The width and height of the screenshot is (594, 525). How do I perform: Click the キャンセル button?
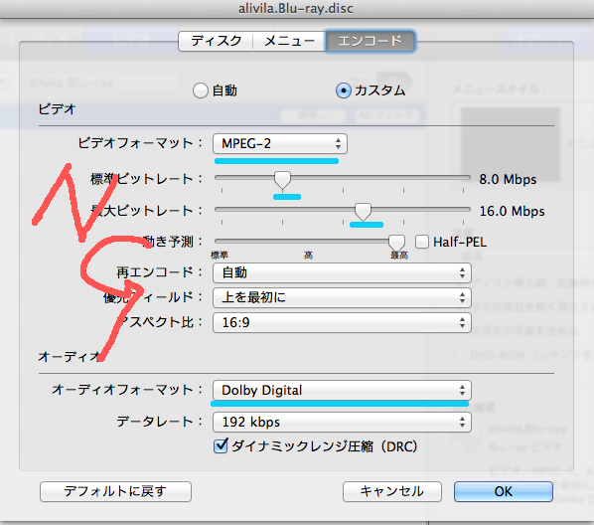(x=392, y=491)
